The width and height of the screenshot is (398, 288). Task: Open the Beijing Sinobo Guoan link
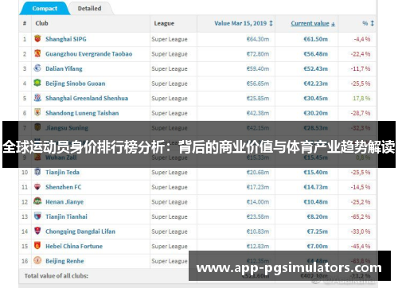tap(76, 84)
